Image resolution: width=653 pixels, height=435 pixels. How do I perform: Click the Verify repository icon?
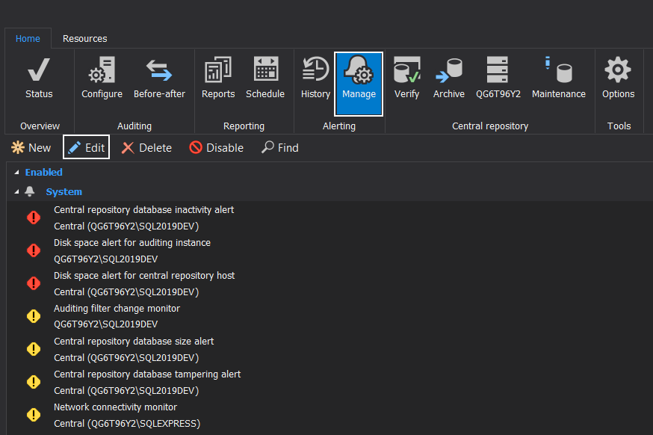click(406, 71)
